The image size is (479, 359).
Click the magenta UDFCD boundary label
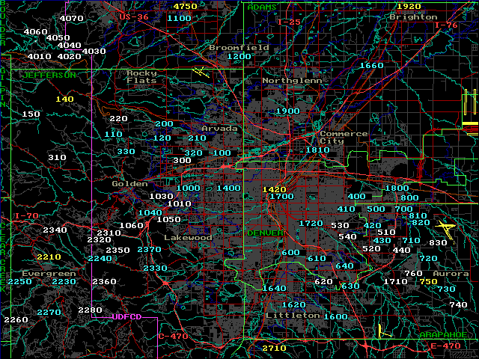tap(127, 316)
